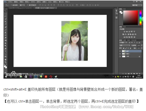Select the Gradient tool
This screenshot has width=146, height=111.
5,40
